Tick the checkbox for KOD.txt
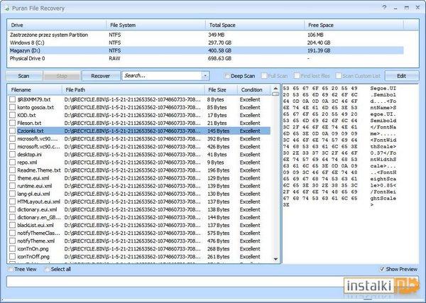426x303 pixels. [x=13, y=115]
